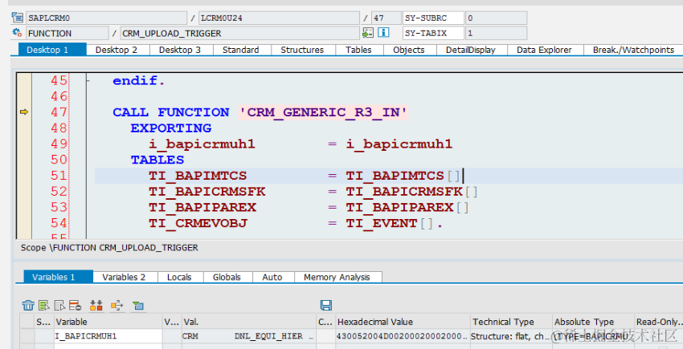Click the Val. column header
Image resolution: width=683 pixels, height=349 pixels.
point(249,322)
